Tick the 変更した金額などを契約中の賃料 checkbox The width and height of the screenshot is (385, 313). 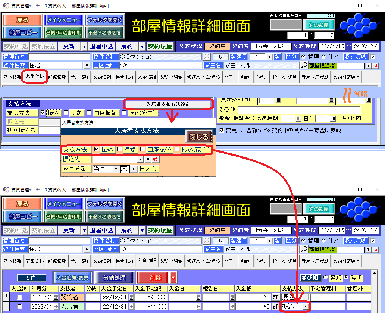[x=222, y=131]
